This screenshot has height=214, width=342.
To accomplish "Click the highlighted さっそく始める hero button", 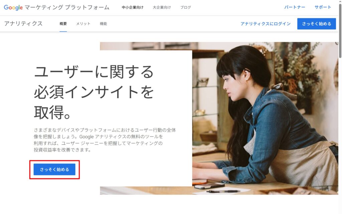I will pyautogui.click(x=54, y=169).
